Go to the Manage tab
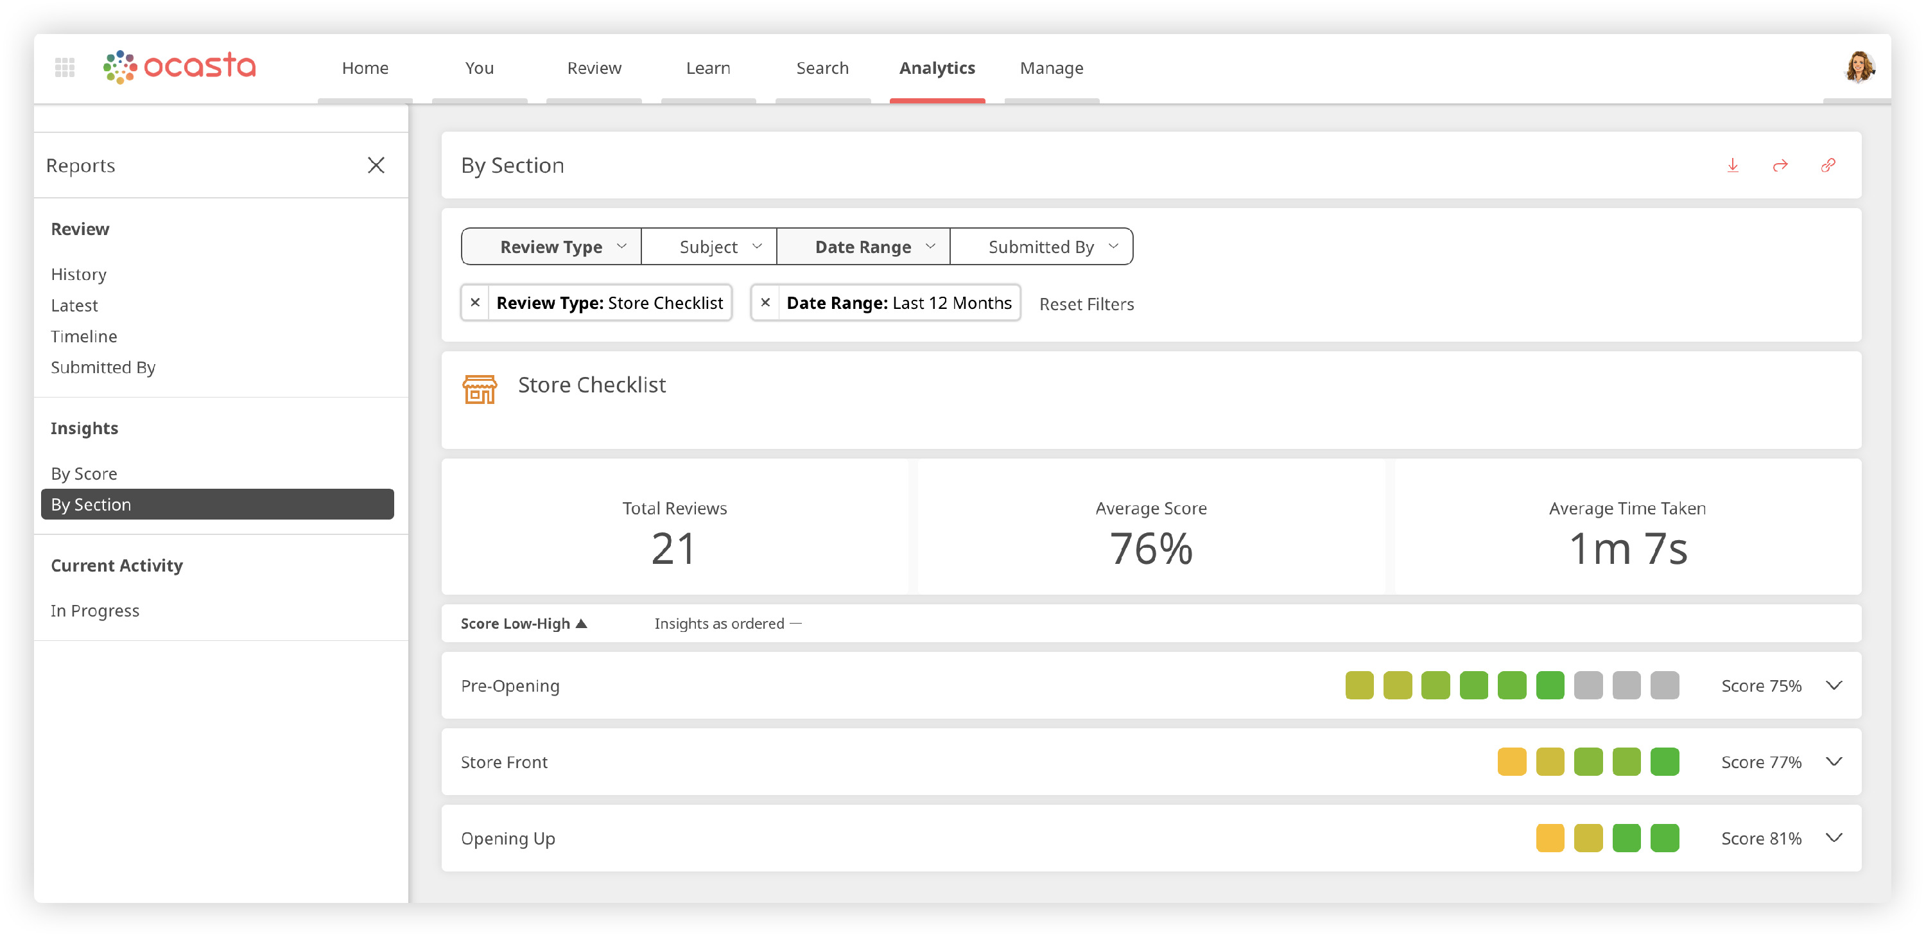This screenshot has width=1926, height=937. click(x=1051, y=68)
